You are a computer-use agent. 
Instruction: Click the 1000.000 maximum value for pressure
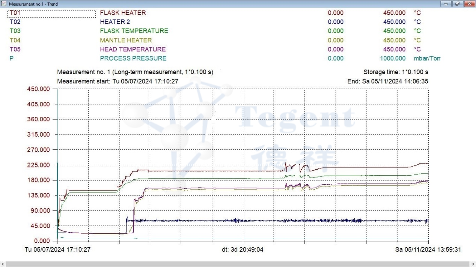[x=393, y=58]
